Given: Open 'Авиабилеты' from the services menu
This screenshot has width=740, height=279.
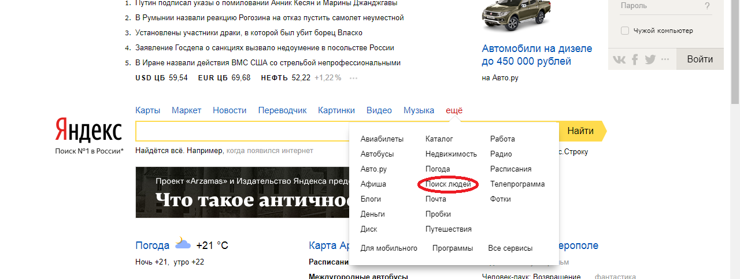Looking at the screenshot, I should click(x=382, y=139).
